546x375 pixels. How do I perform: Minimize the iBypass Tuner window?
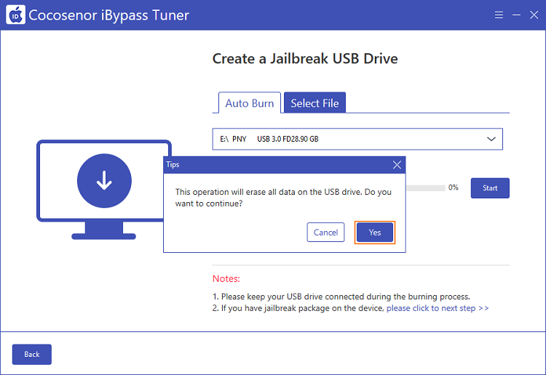pos(516,15)
